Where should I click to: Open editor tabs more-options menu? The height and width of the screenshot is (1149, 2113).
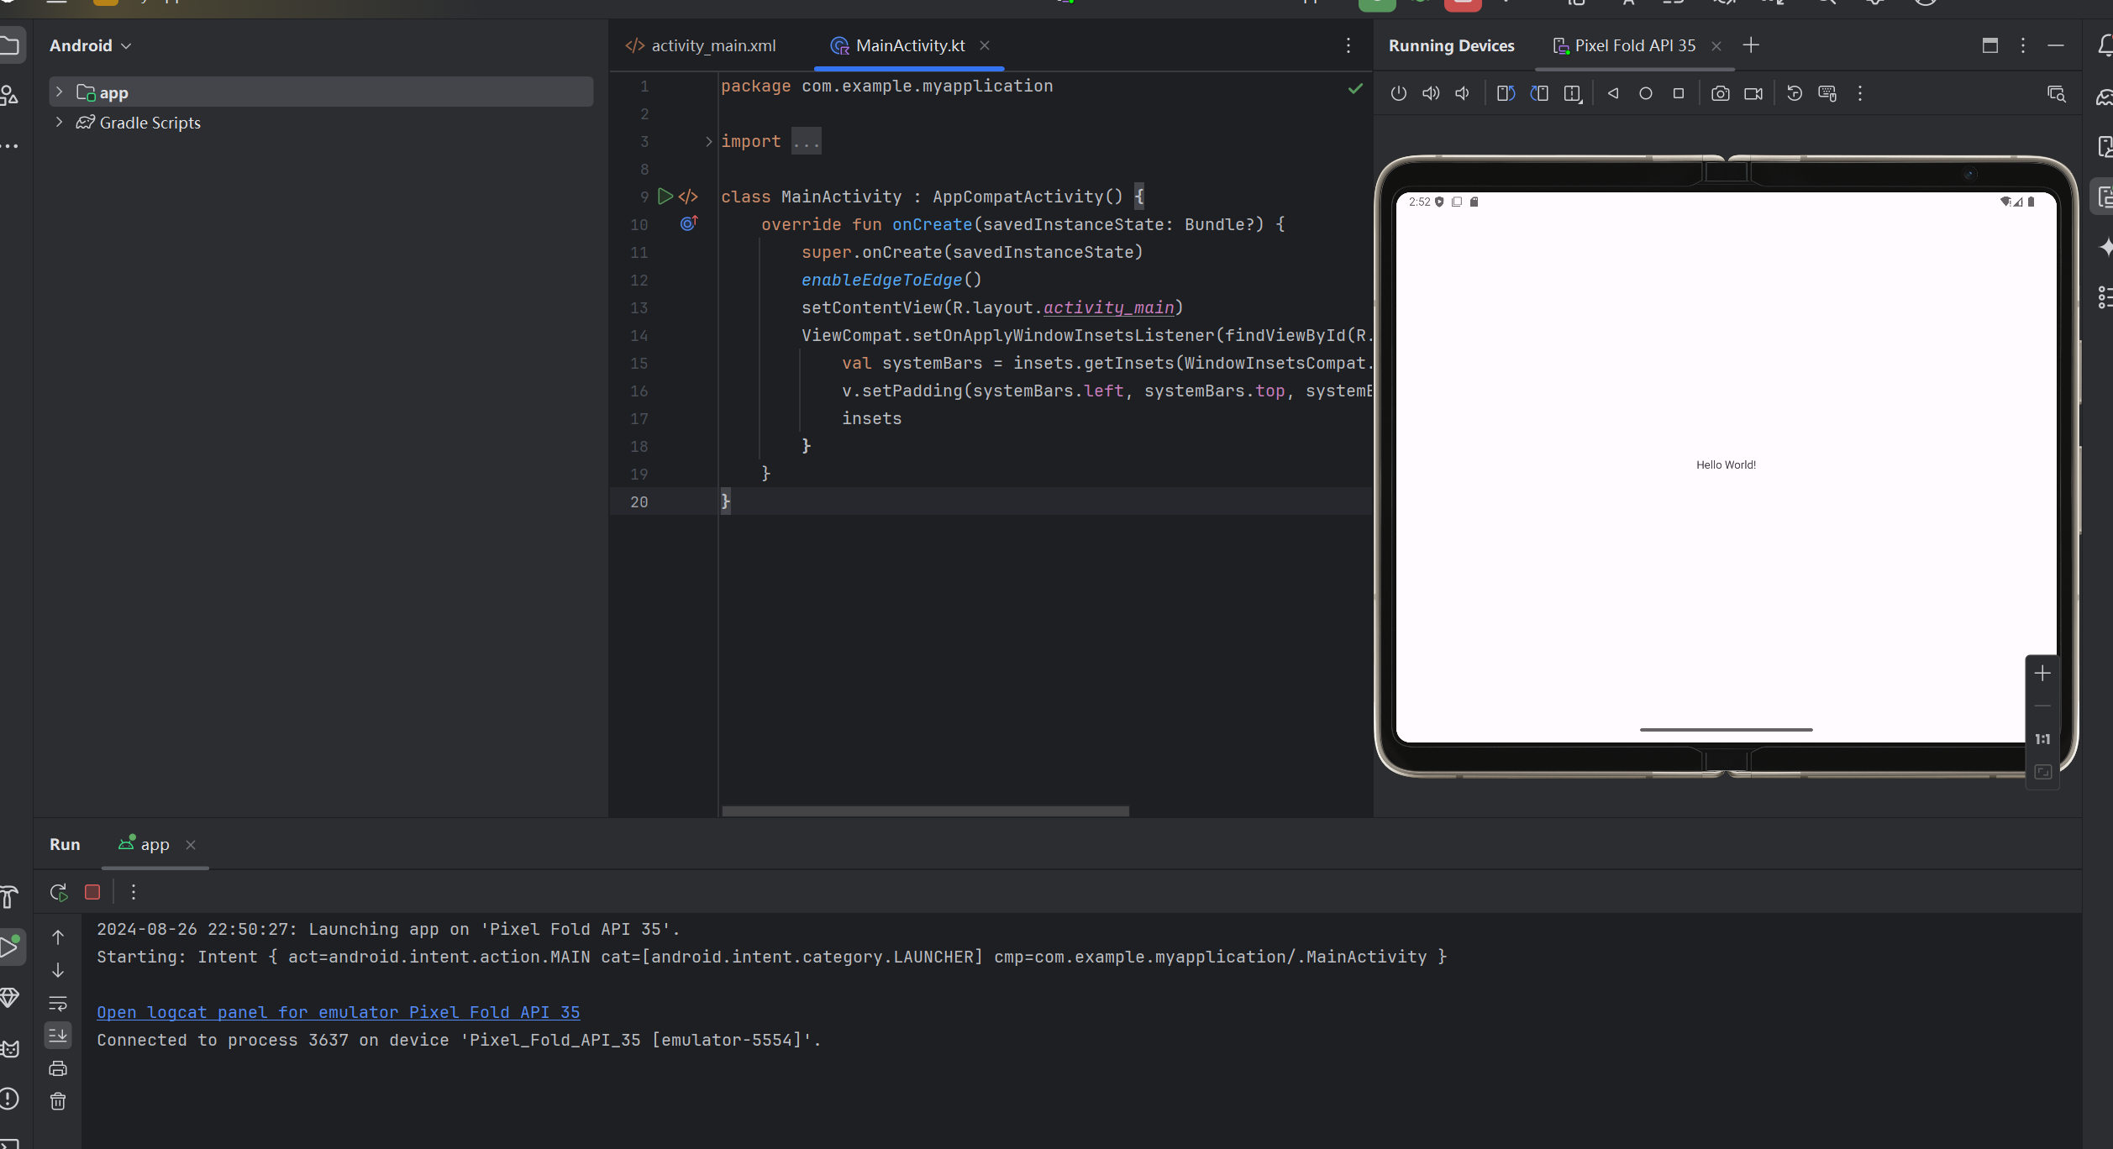(x=1348, y=45)
